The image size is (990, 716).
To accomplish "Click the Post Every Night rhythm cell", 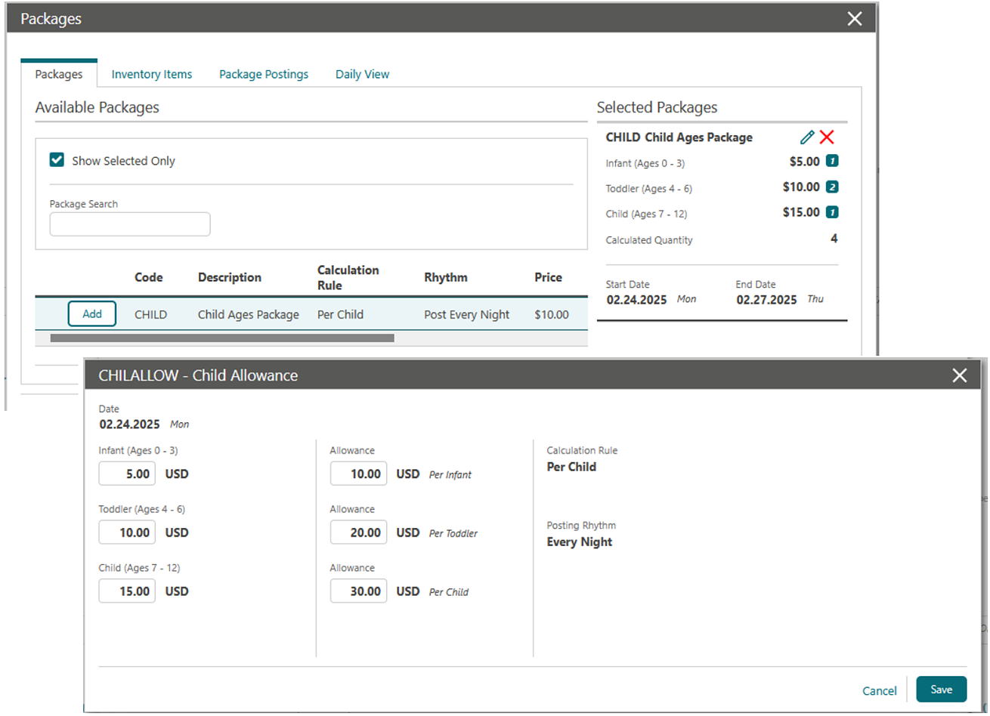I will point(467,314).
